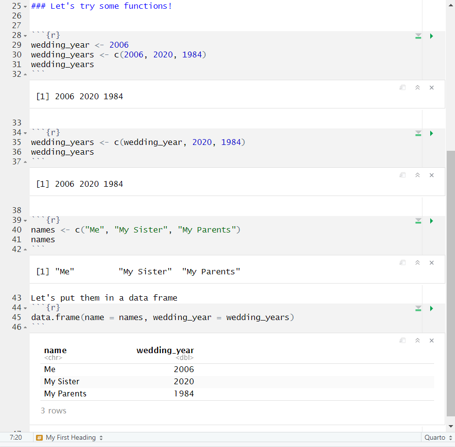
Task: Collapse the data frame output panel
Action: click(417, 340)
